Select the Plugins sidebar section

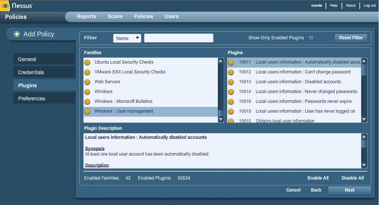pyautogui.click(x=44, y=85)
